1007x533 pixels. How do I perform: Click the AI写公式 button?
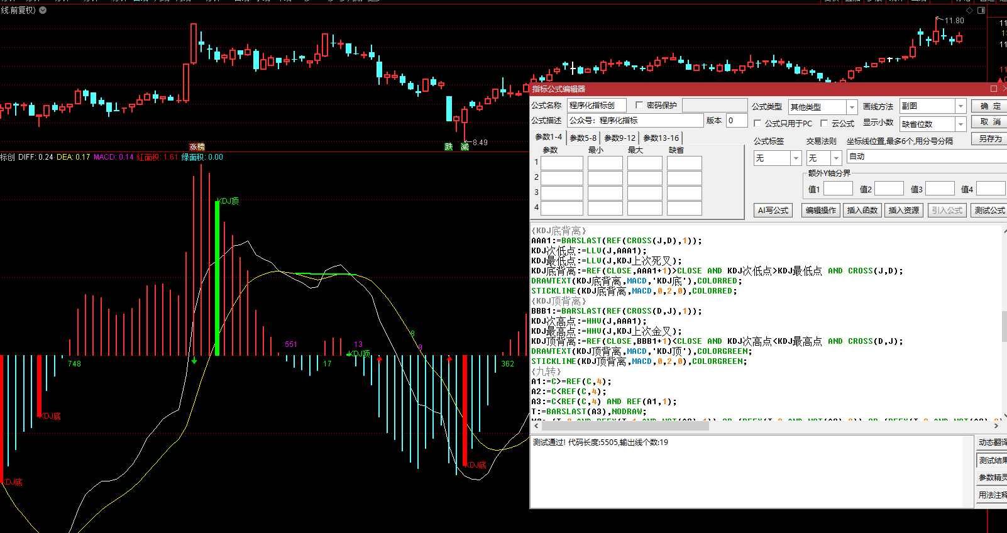[x=773, y=211]
